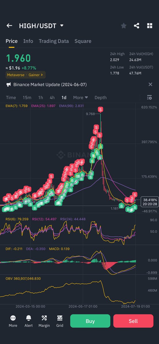Switch to the Trading Data tab
The image size is (159, 344).
coord(54,41)
